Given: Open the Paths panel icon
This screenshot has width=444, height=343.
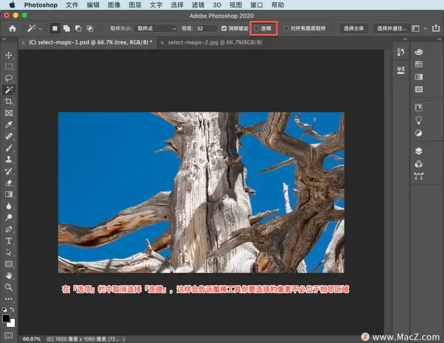Looking at the screenshot, I should pos(418,176).
